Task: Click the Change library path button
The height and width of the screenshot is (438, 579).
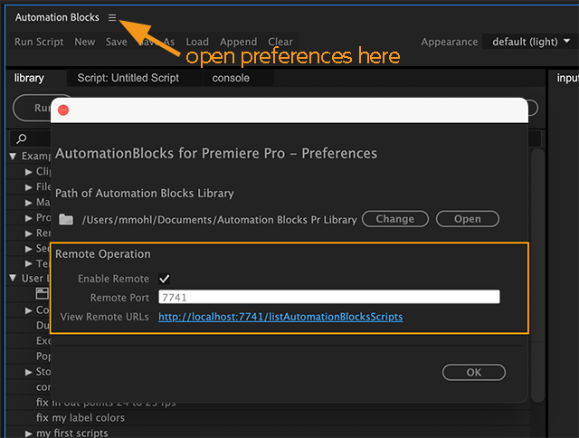Action: (395, 219)
